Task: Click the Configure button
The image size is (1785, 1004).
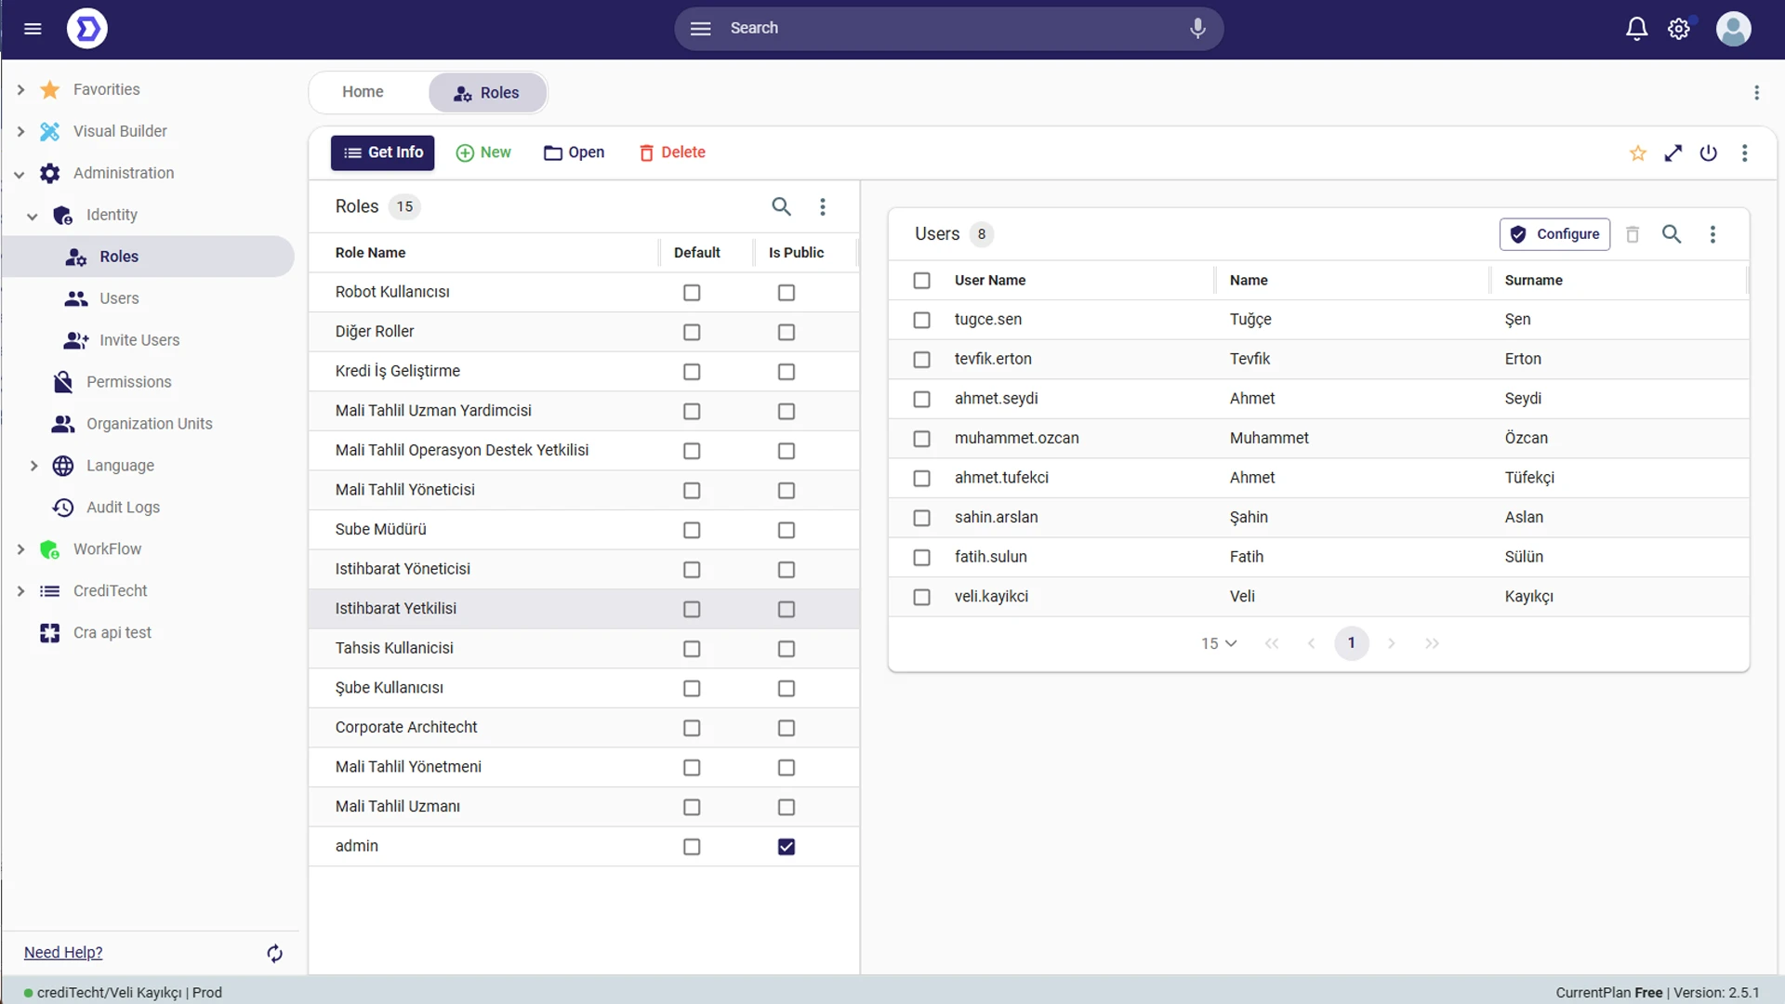Action: pyautogui.click(x=1554, y=234)
